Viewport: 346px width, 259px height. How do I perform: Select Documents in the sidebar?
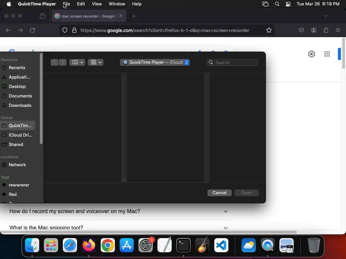pos(17,96)
